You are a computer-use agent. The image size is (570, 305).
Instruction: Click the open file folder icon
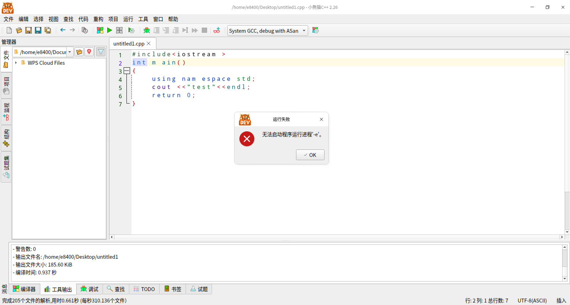[x=19, y=31]
